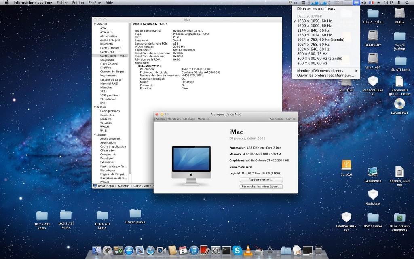Click the volume icon in menu bar
The height and width of the screenshot is (259, 414).
[363, 3]
